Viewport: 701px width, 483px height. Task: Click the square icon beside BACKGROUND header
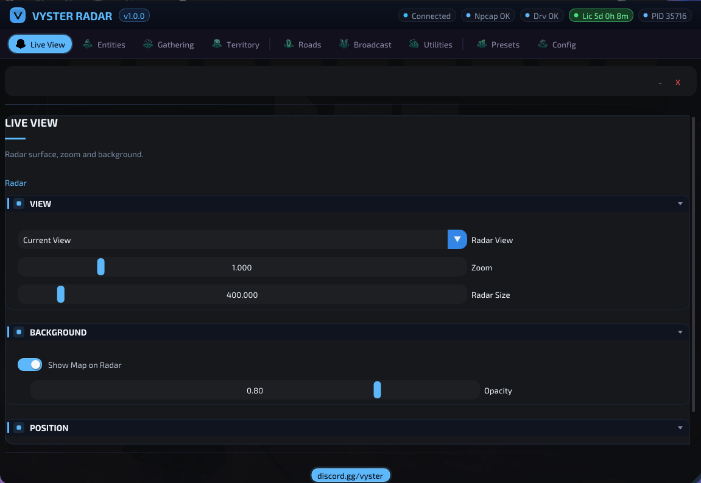[19, 332]
